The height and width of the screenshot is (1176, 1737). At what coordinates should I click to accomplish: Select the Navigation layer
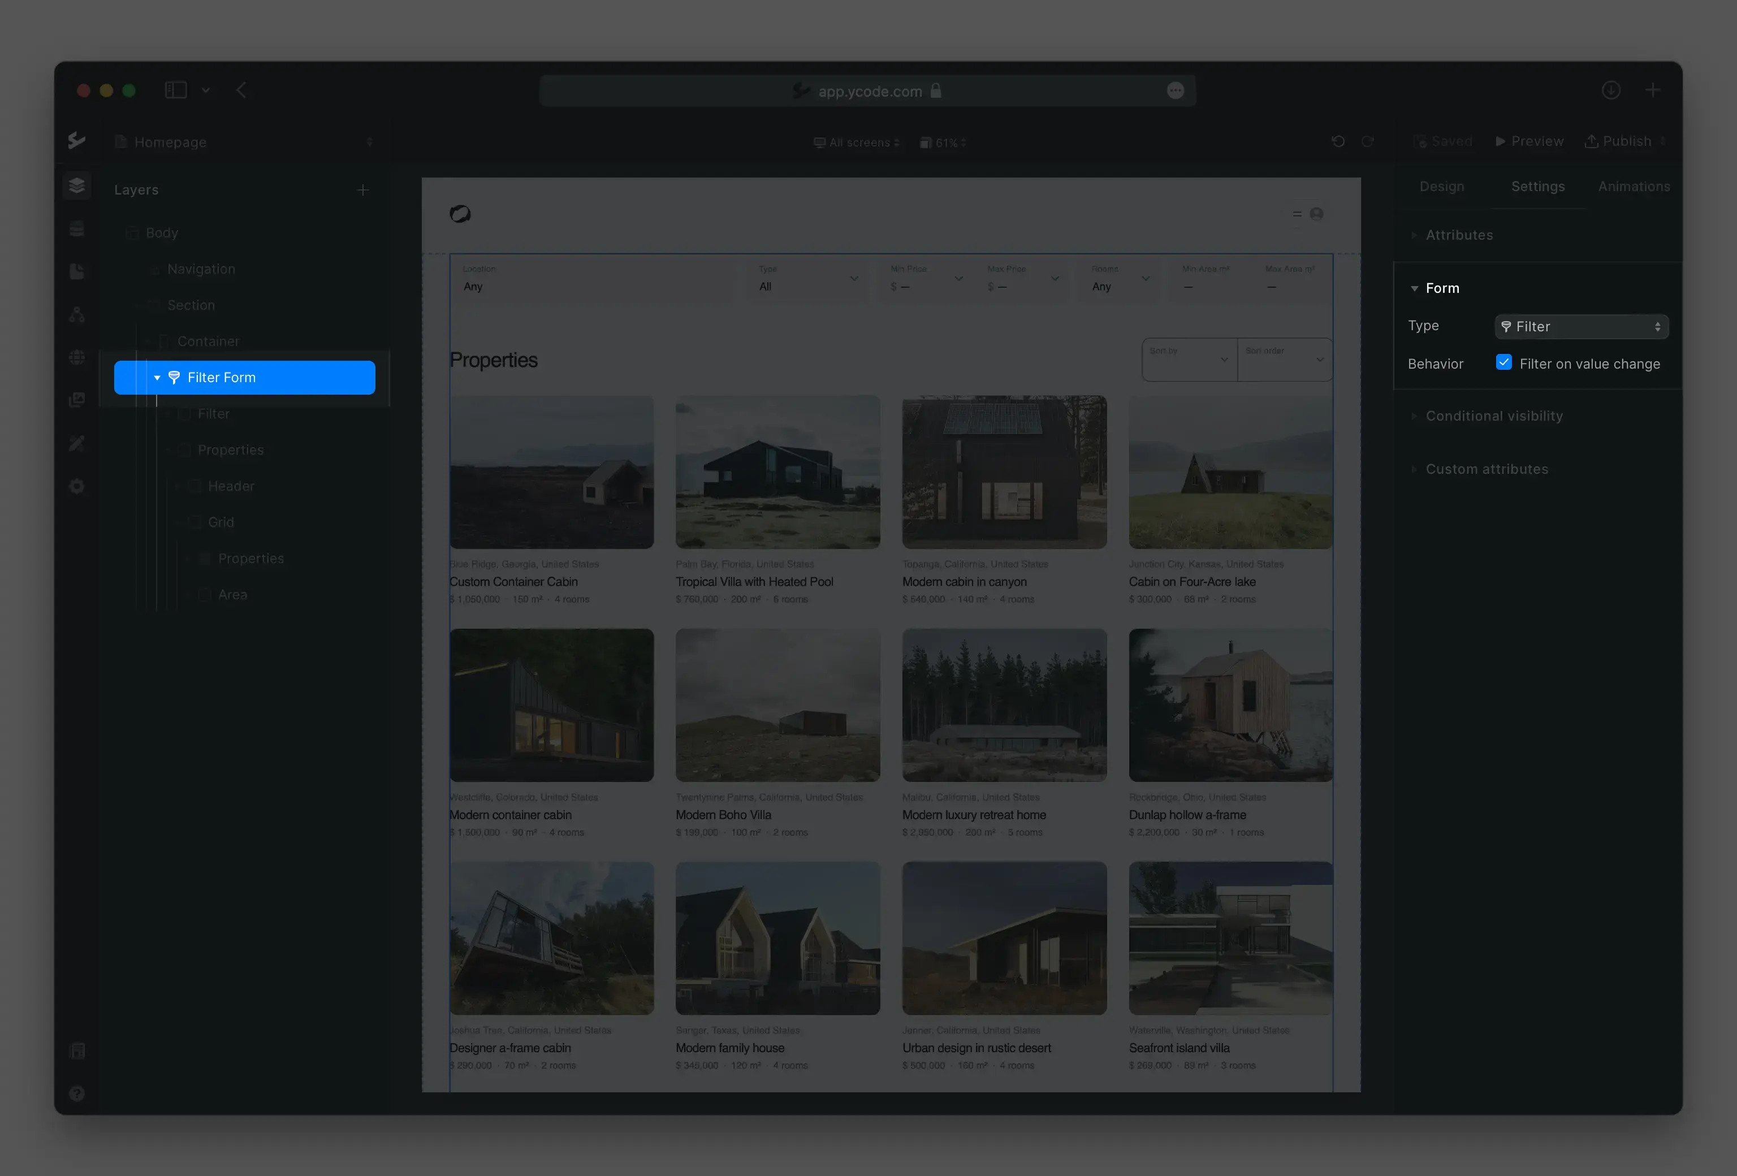[244, 269]
